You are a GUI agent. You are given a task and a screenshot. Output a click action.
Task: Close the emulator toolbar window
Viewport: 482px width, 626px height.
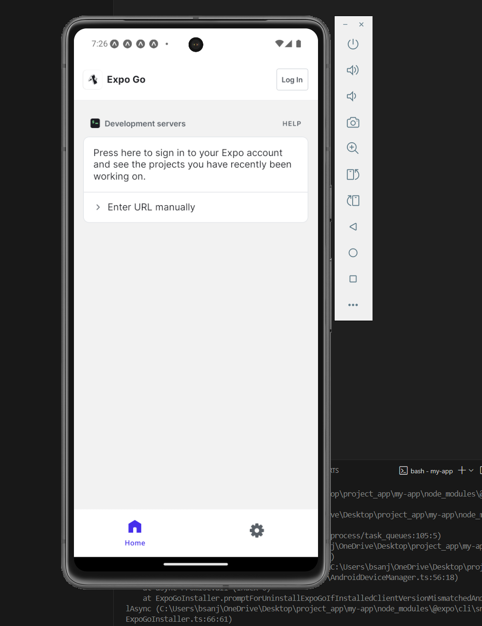coord(362,24)
